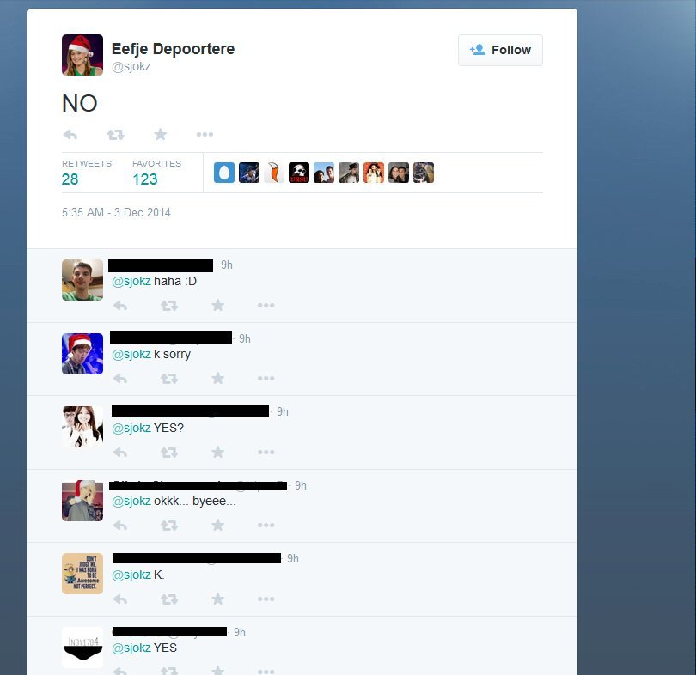Image resolution: width=696 pixels, height=675 pixels.
Task: Favorite the main NO tweet with star
Action: 160,134
